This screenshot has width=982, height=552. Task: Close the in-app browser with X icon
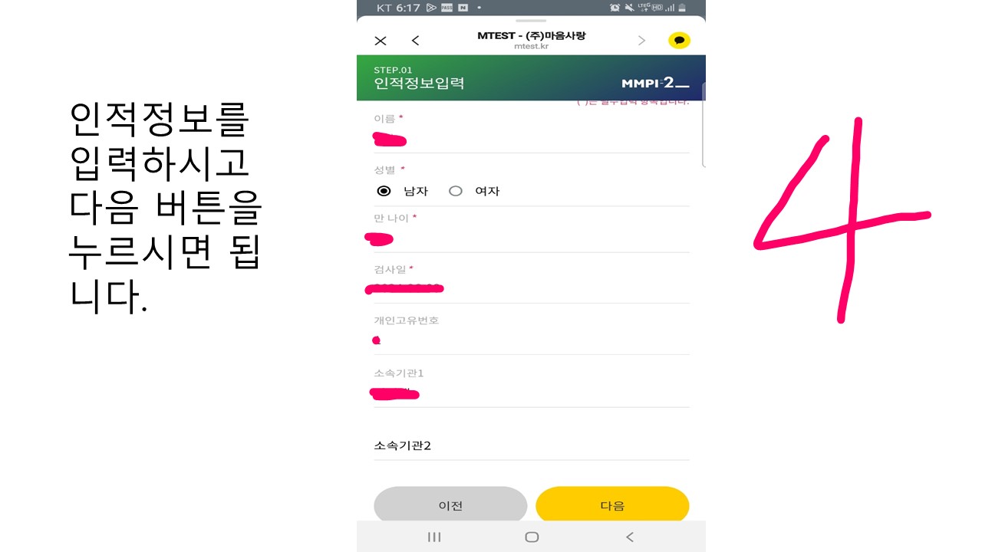pos(381,41)
